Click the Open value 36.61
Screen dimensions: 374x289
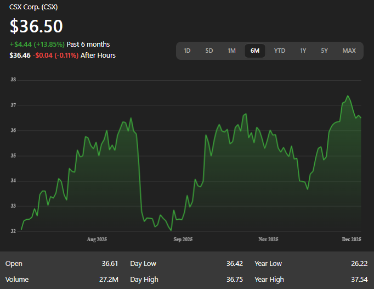(x=110, y=263)
